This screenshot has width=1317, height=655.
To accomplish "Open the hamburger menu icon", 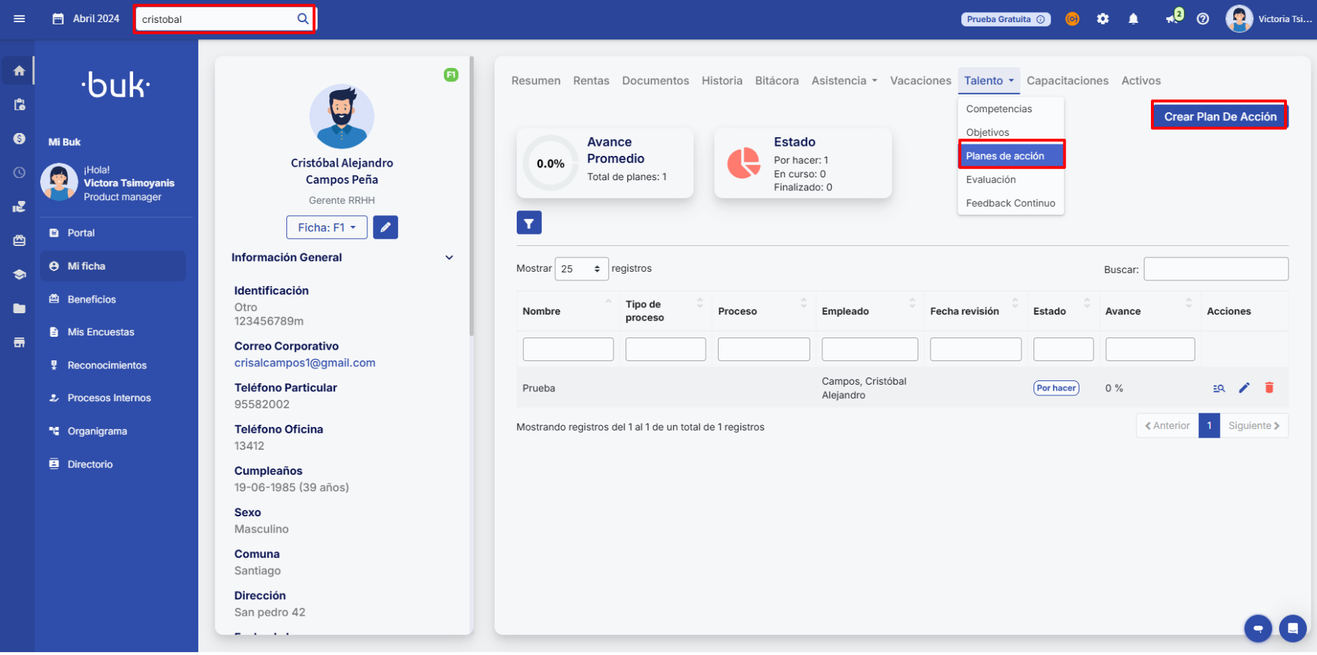I will [x=19, y=19].
